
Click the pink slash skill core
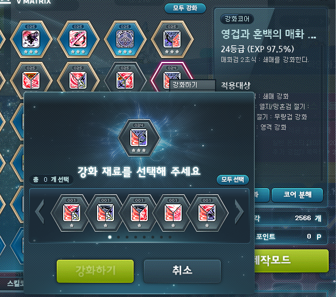78,39
